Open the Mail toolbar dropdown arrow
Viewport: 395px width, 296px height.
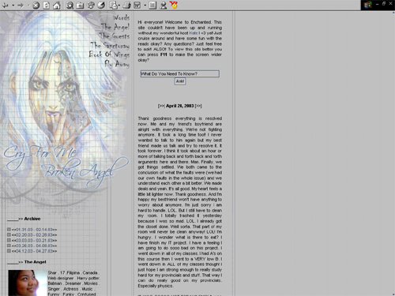click(119, 6)
